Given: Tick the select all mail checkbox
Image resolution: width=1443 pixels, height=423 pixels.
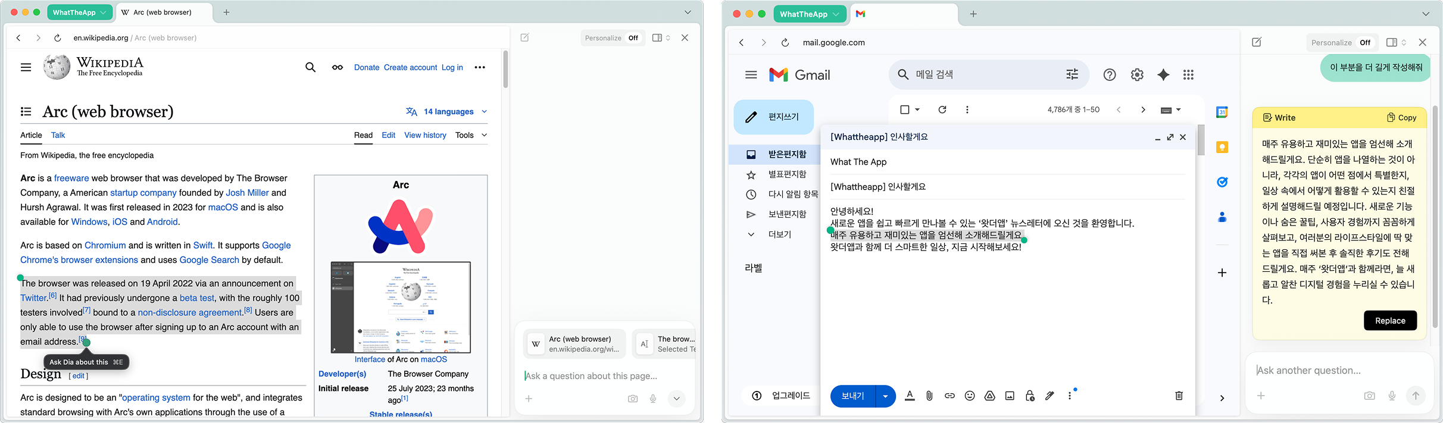Looking at the screenshot, I should tap(905, 109).
